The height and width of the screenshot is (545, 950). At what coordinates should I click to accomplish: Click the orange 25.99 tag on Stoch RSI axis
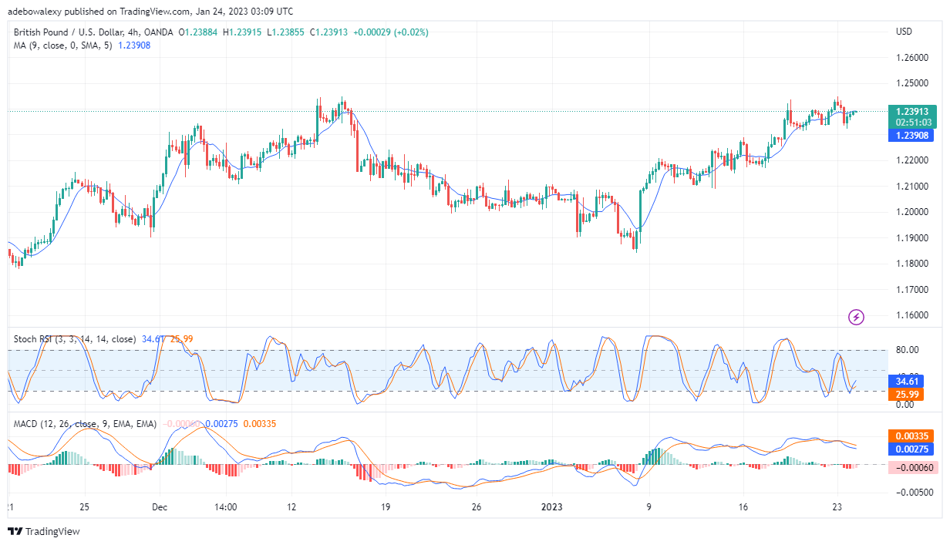(906, 394)
